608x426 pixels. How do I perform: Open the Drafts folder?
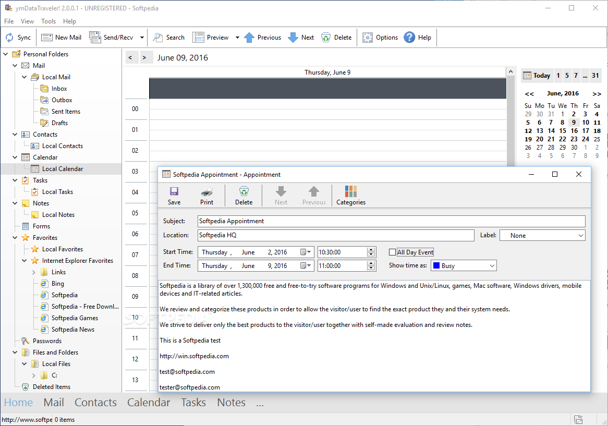pyautogui.click(x=59, y=123)
